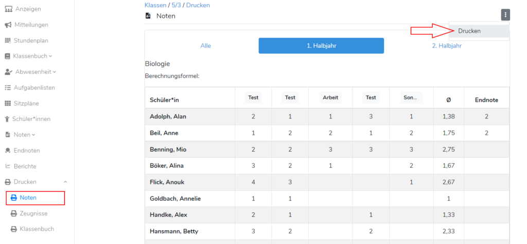Screen dimensions: 527x244
Task: Switch to the Alle tab
Action: pyautogui.click(x=205, y=46)
